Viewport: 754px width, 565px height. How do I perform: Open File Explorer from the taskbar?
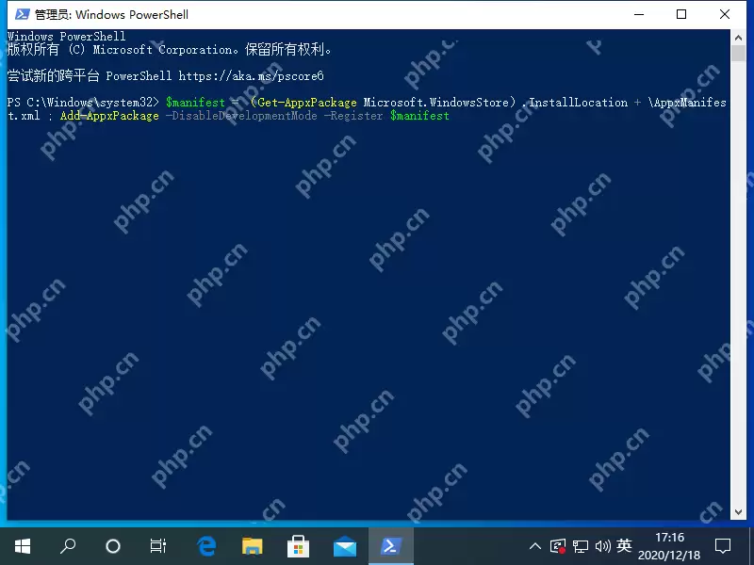tap(252, 546)
